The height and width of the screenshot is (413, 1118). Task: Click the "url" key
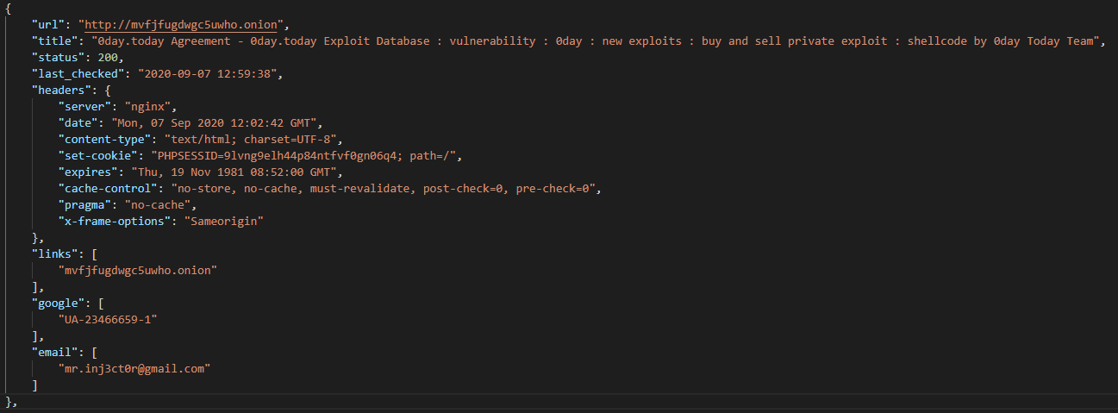48,24
